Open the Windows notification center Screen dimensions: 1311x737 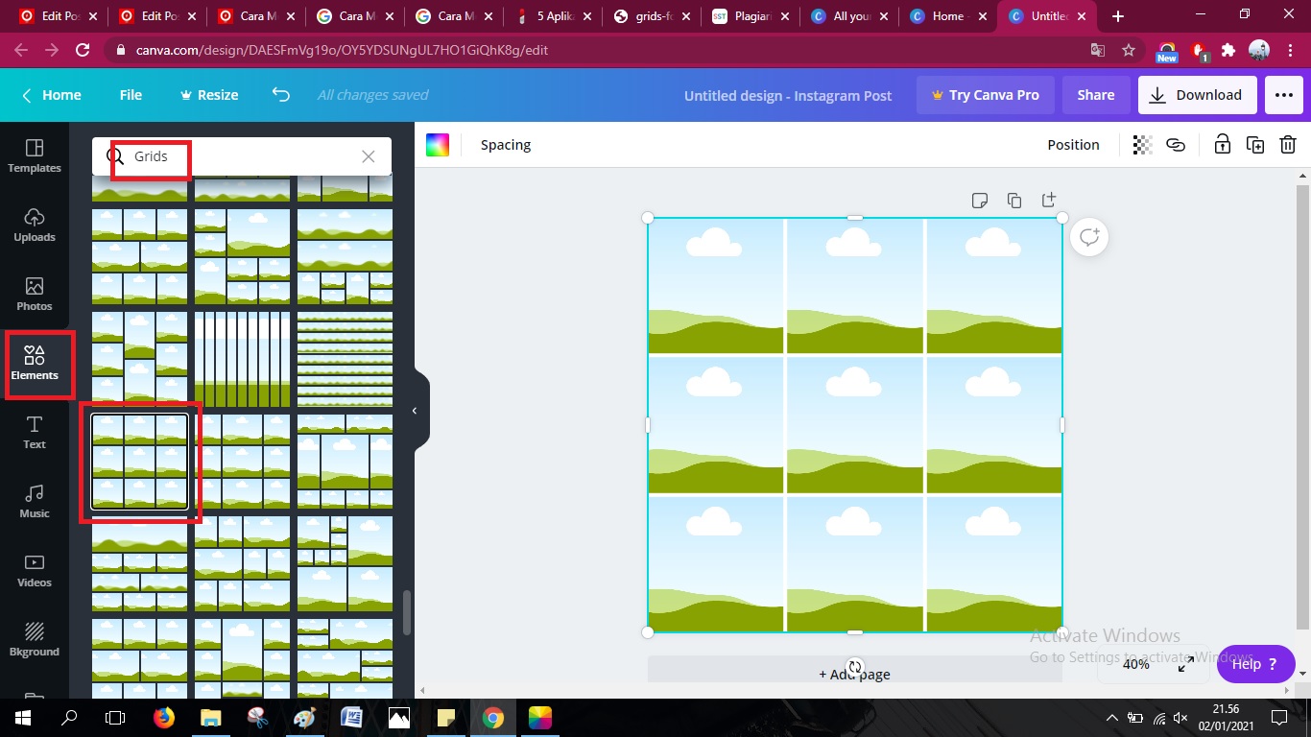point(1278,718)
